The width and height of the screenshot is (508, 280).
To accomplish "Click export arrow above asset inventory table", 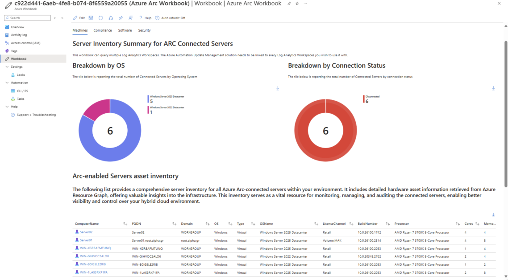I will click(x=493, y=215).
